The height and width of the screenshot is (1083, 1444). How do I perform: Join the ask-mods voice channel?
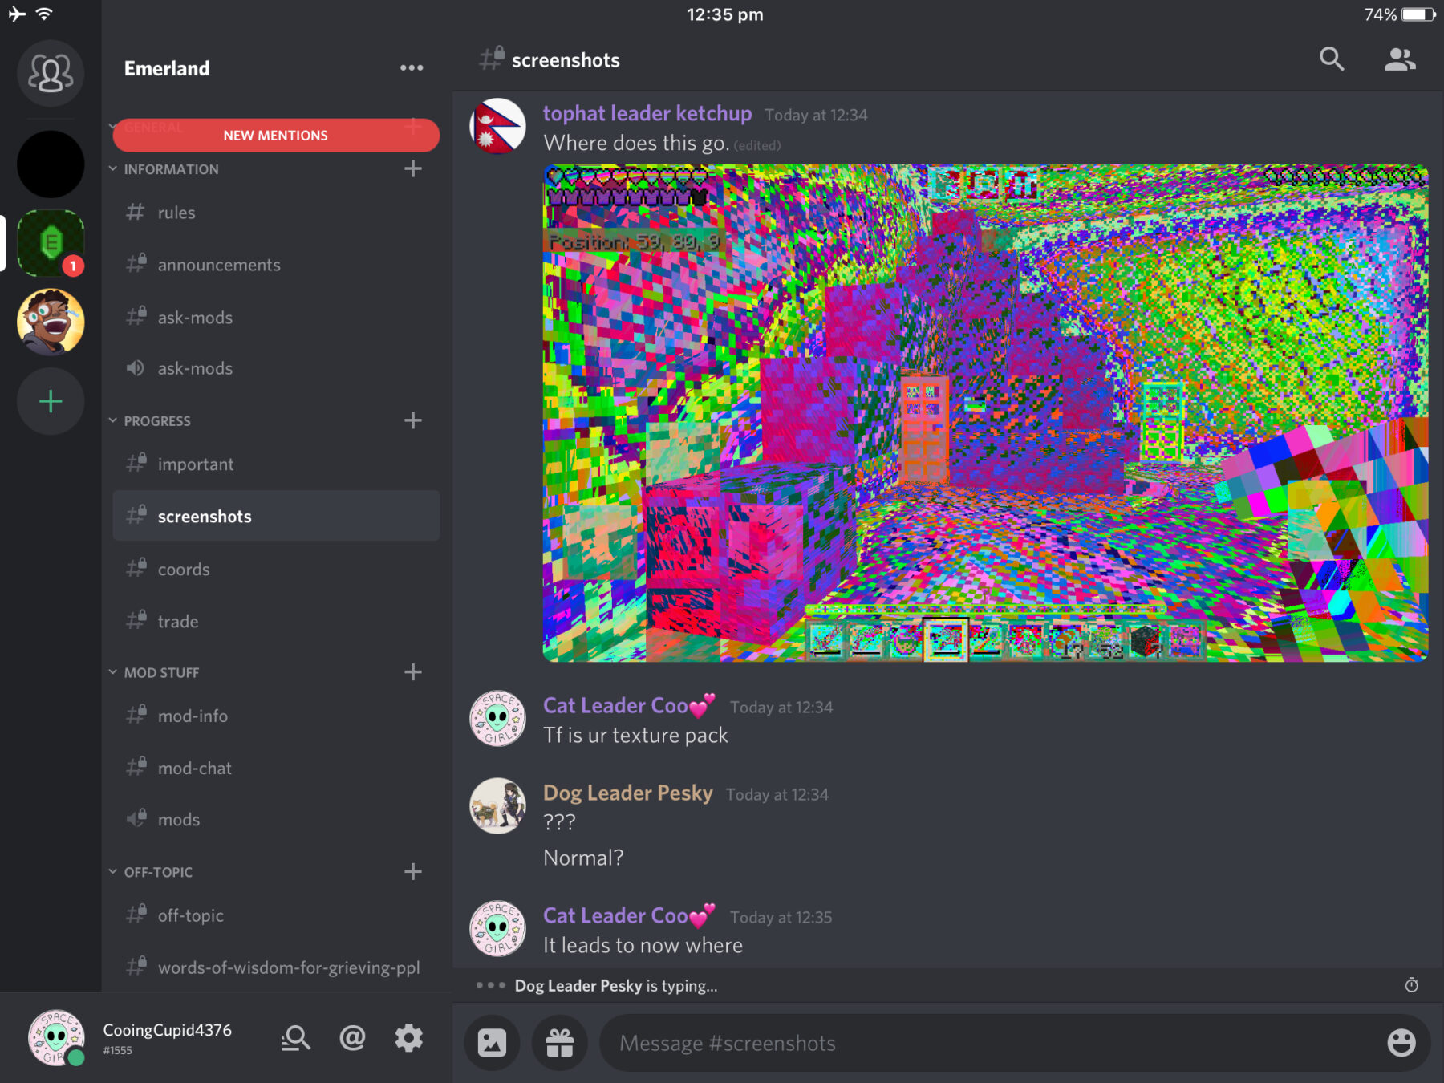pos(276,368)
